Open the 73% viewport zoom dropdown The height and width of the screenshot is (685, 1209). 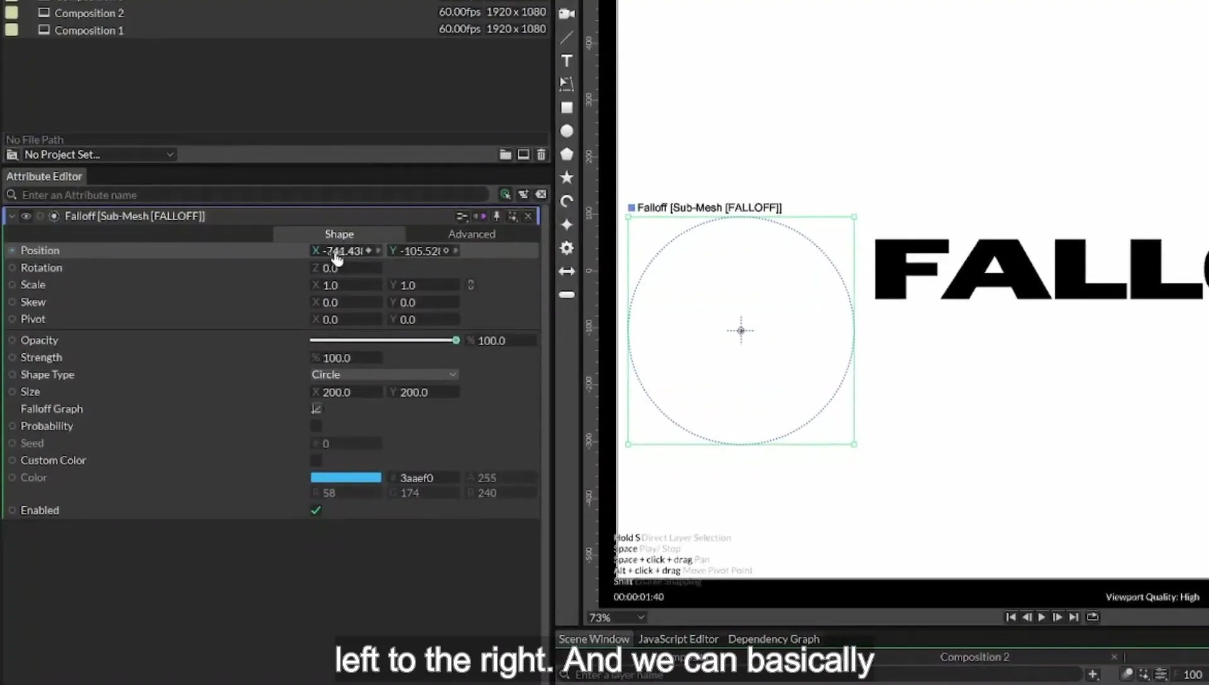[x=616, y=618]
